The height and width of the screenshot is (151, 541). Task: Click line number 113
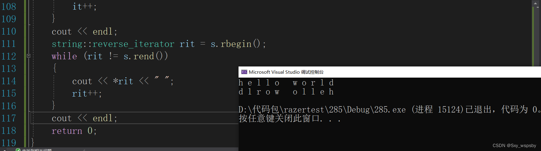9,68
